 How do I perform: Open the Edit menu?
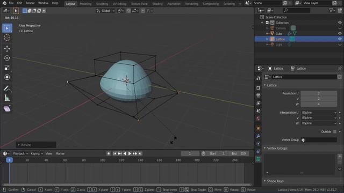19,3
